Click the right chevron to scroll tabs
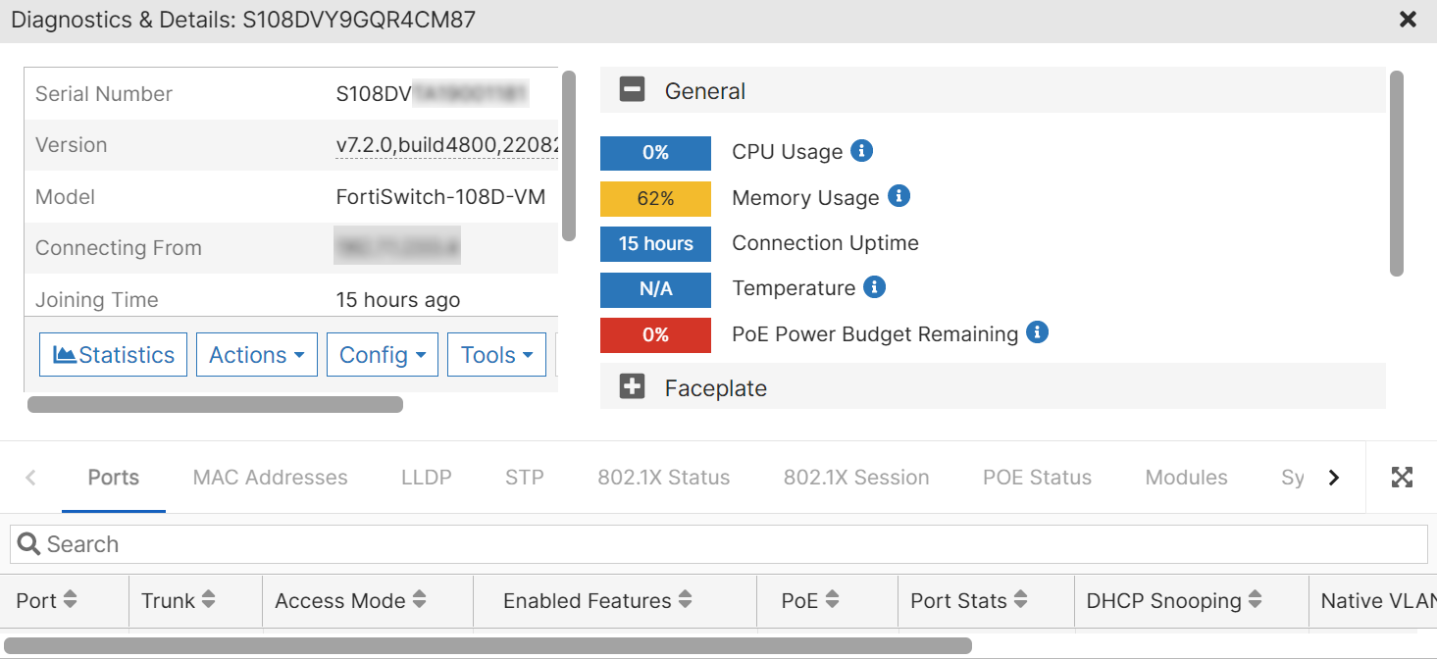This screenshot has height=659, width=1437. [x=1334, y=478]
